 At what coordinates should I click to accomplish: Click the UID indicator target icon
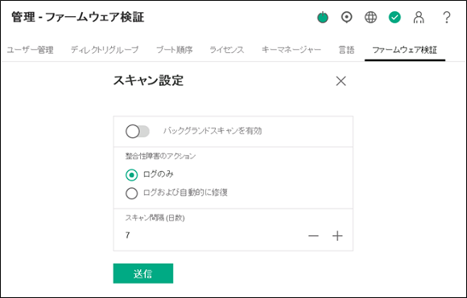click(347, 17)
